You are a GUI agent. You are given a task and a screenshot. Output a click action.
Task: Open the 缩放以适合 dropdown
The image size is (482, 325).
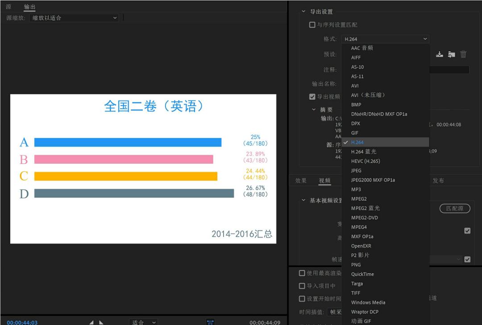tap(74, 17)
